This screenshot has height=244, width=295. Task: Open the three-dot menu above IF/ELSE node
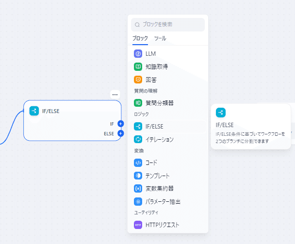pos(115,94)
